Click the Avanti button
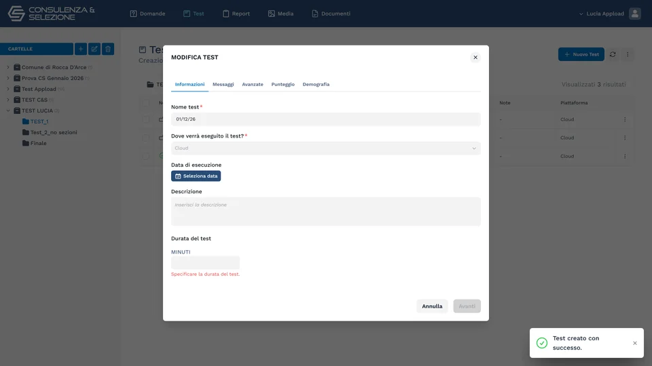652x366 pixels. 467,306
